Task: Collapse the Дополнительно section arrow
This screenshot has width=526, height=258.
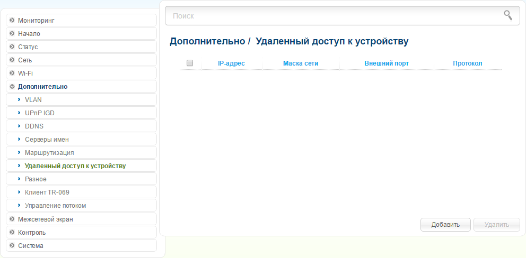Action: (12, 86)
